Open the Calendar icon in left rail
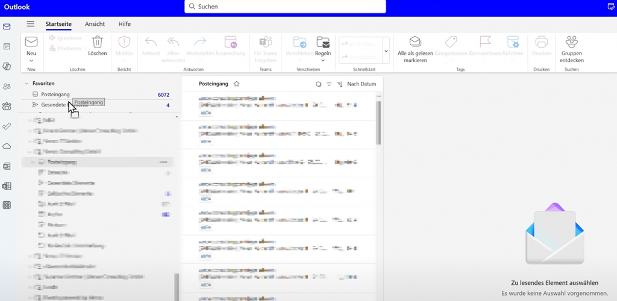Viewport: 617px width, 301px height. pyautogui.click(x=7, y=46)
